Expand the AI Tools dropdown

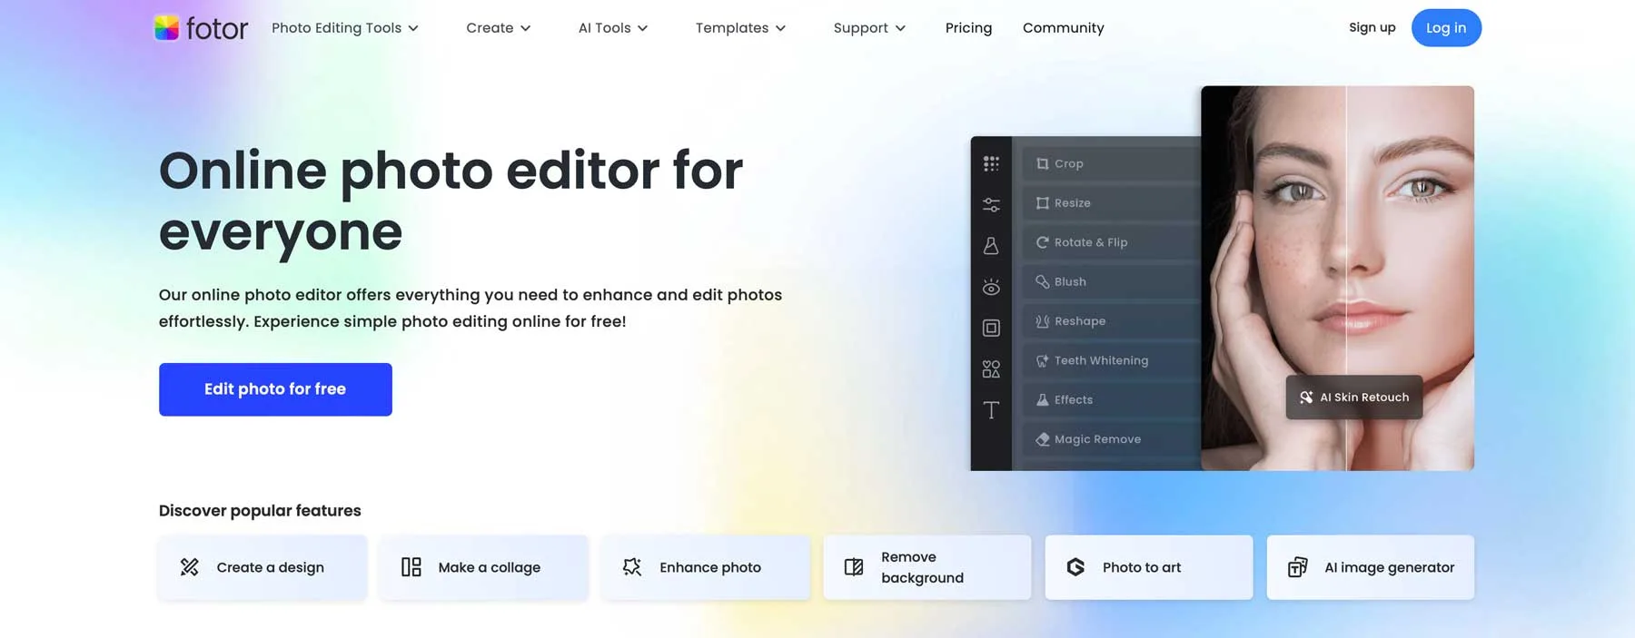coord(613,28)
